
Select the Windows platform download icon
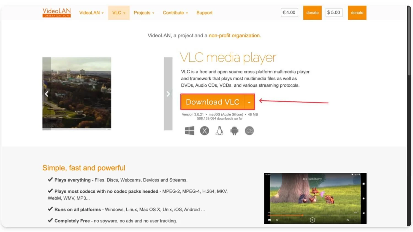[x=189, y=131]
